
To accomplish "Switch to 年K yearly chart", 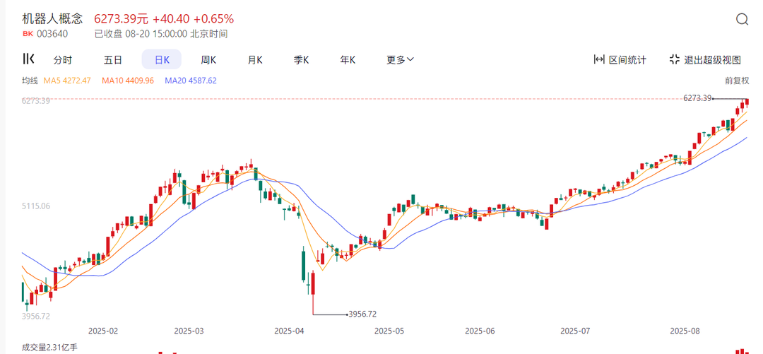I will 348,60.
